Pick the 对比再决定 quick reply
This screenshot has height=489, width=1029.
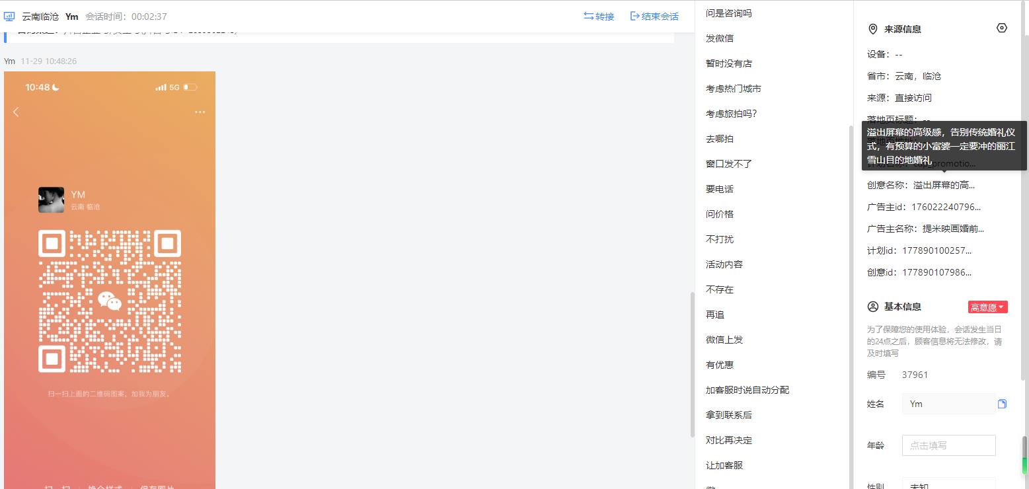click(729, 440)
